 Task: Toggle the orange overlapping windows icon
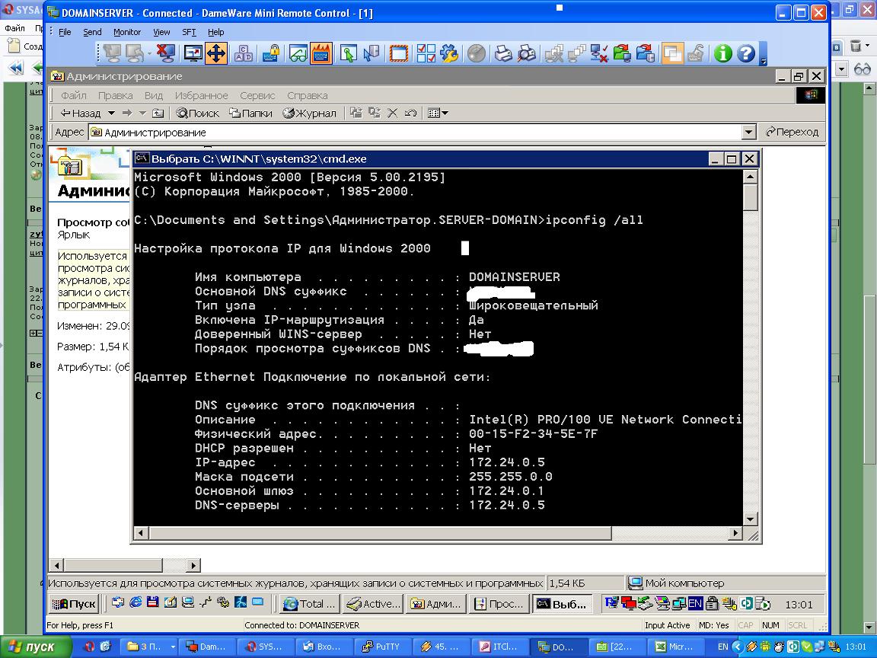coord(672,54)
